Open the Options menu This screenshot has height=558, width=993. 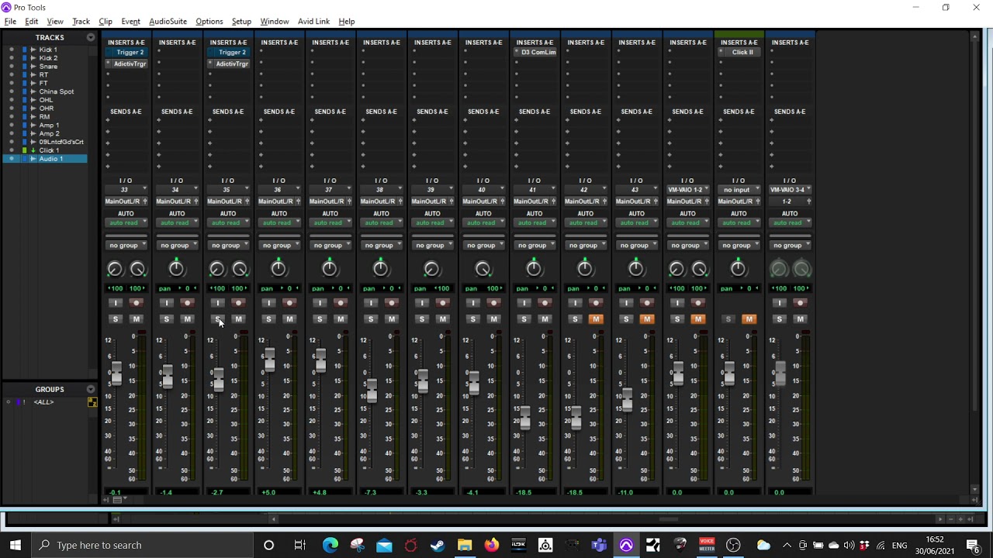click(x=209, y=22)
